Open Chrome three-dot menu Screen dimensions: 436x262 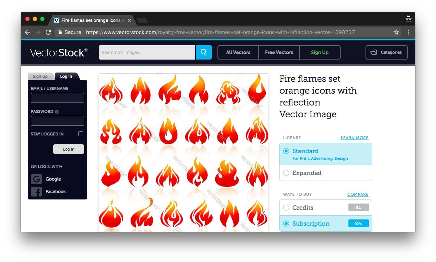point(409,32)
